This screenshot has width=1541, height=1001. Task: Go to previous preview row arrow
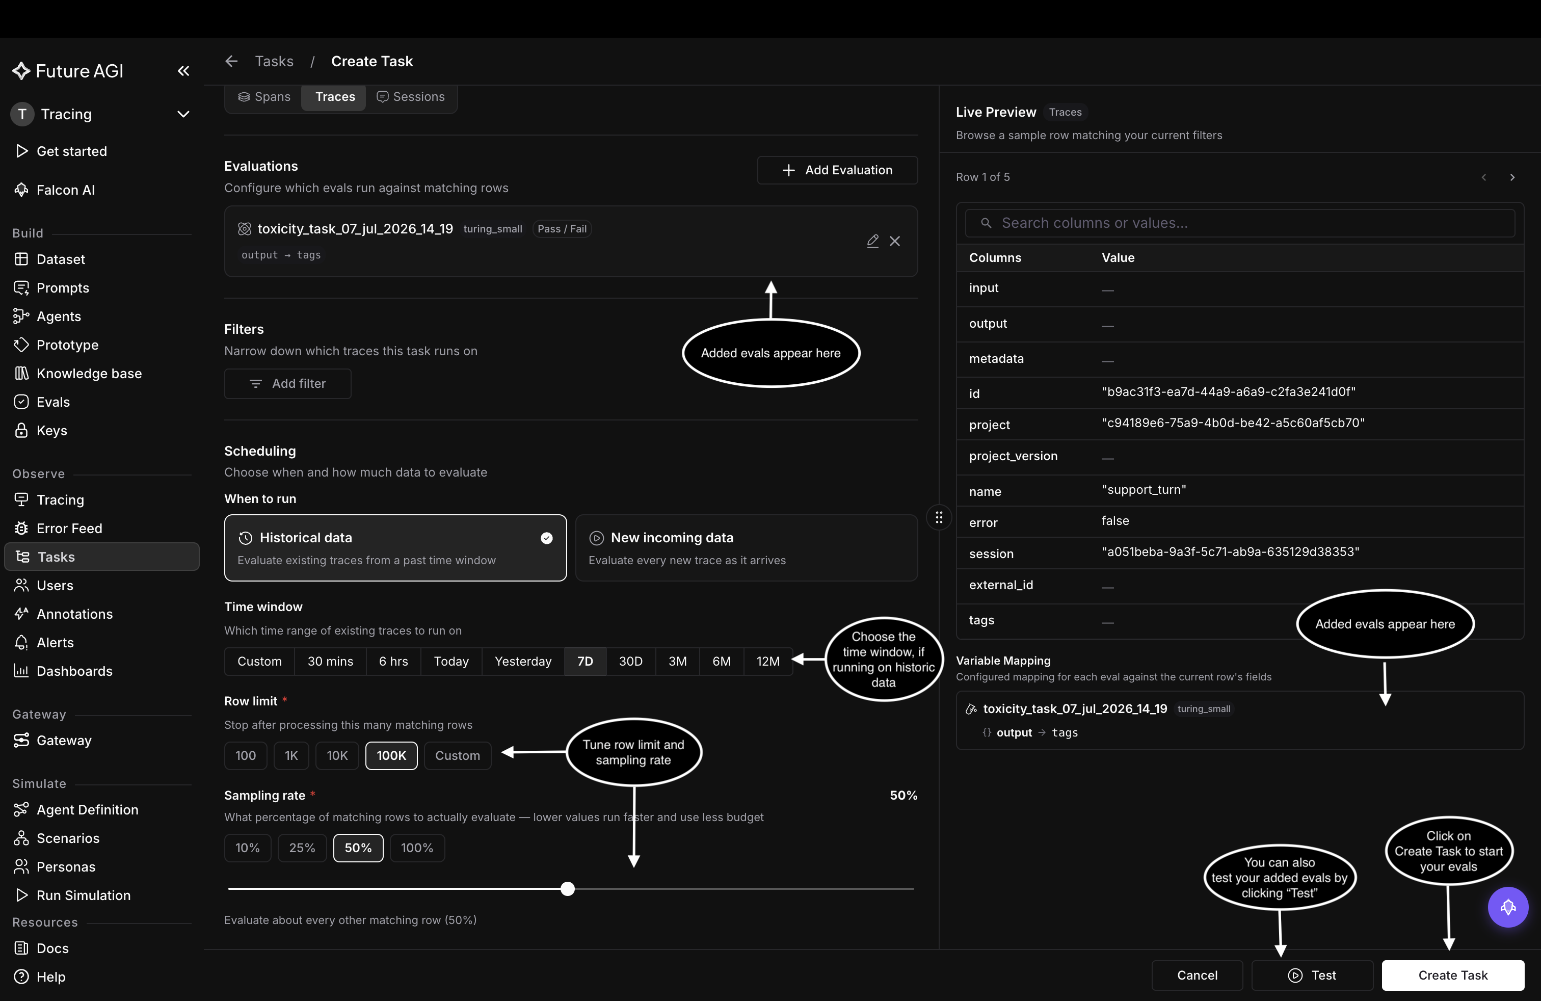click(x=1483, y=177)
